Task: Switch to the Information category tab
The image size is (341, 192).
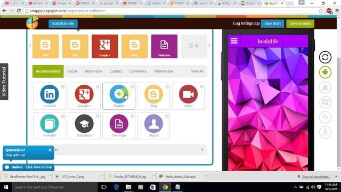Action: 164,71
